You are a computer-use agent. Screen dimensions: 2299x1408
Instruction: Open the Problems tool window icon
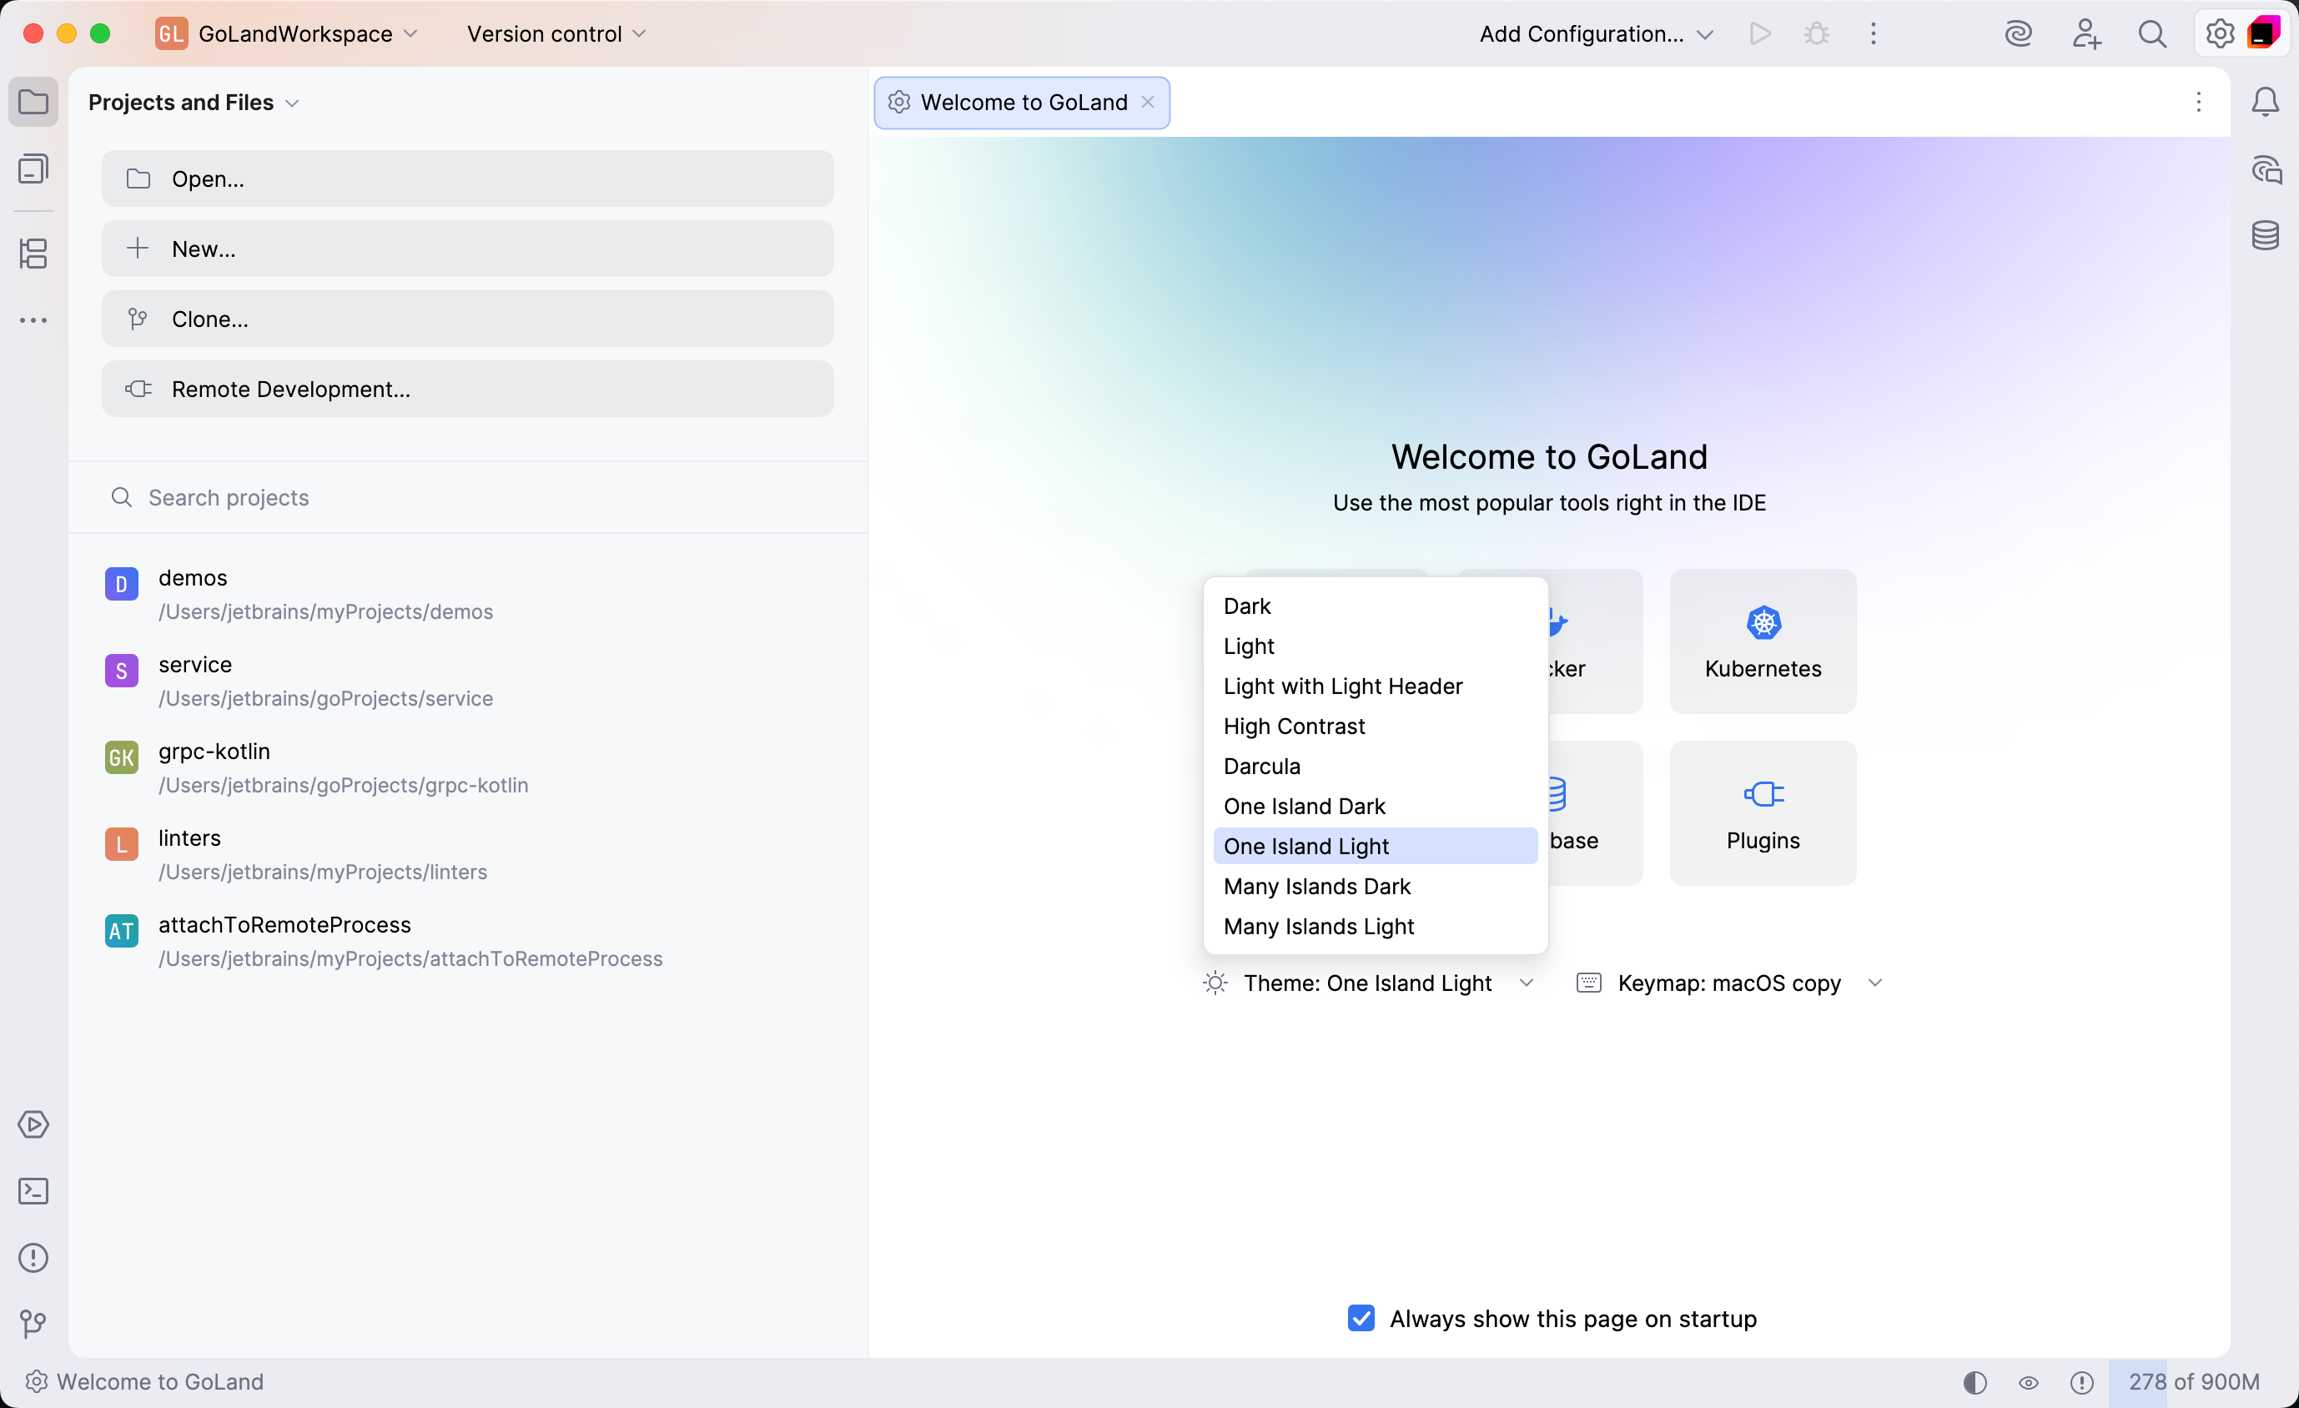coord(33,1258)
